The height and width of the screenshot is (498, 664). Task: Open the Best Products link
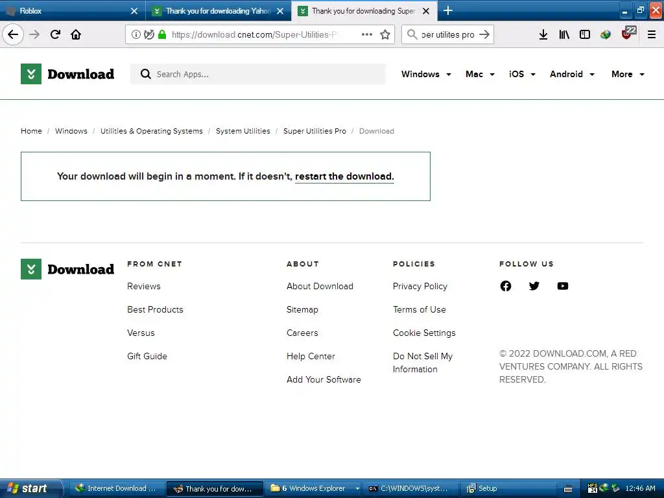point(155,309)
